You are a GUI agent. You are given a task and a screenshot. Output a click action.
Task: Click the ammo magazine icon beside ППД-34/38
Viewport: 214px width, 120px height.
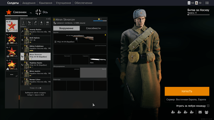pos(55,42)
